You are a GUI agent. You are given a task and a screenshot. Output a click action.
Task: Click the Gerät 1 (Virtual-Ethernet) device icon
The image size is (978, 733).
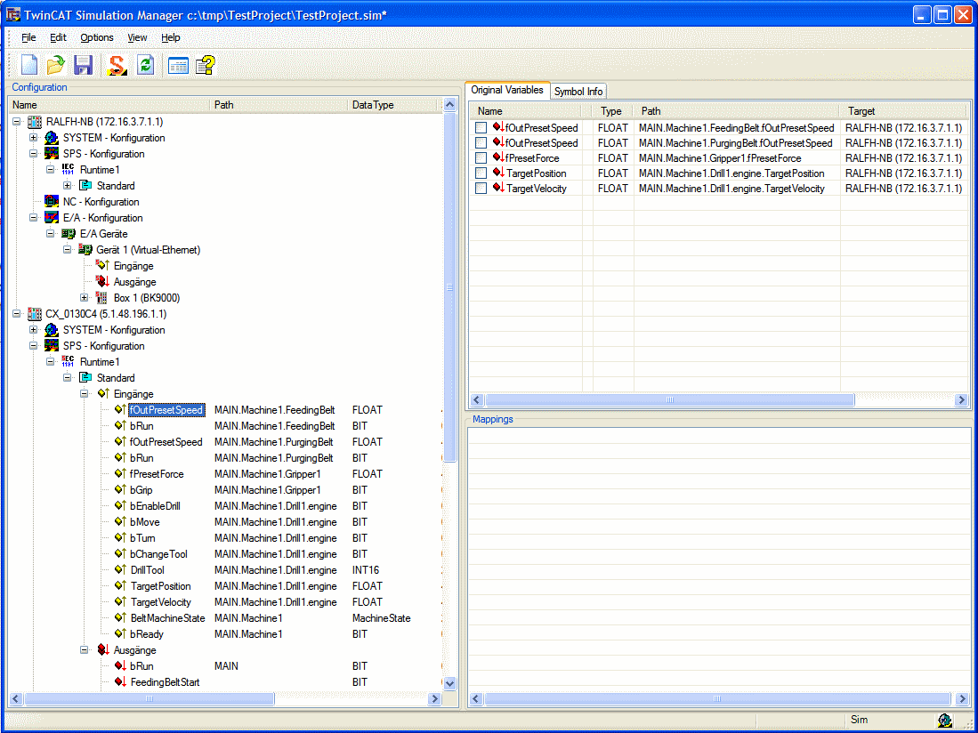click(85, 249)
